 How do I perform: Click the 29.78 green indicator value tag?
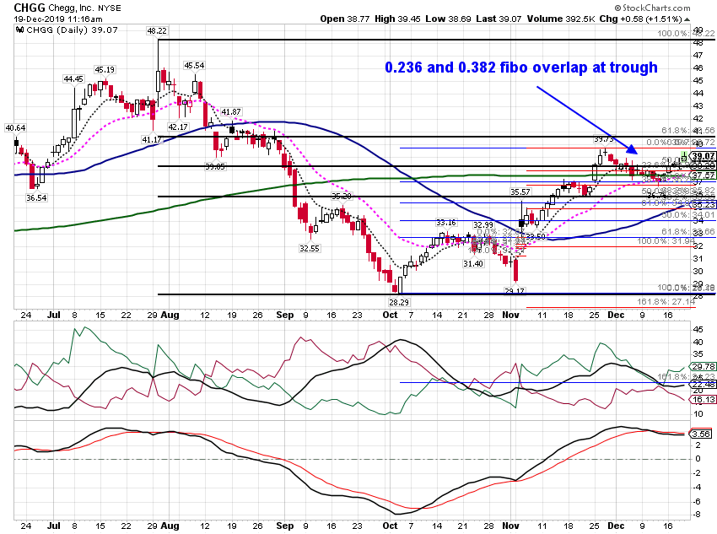(704, 366)
